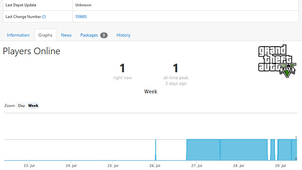Click the Grand Theft Auto V logo

277,61
